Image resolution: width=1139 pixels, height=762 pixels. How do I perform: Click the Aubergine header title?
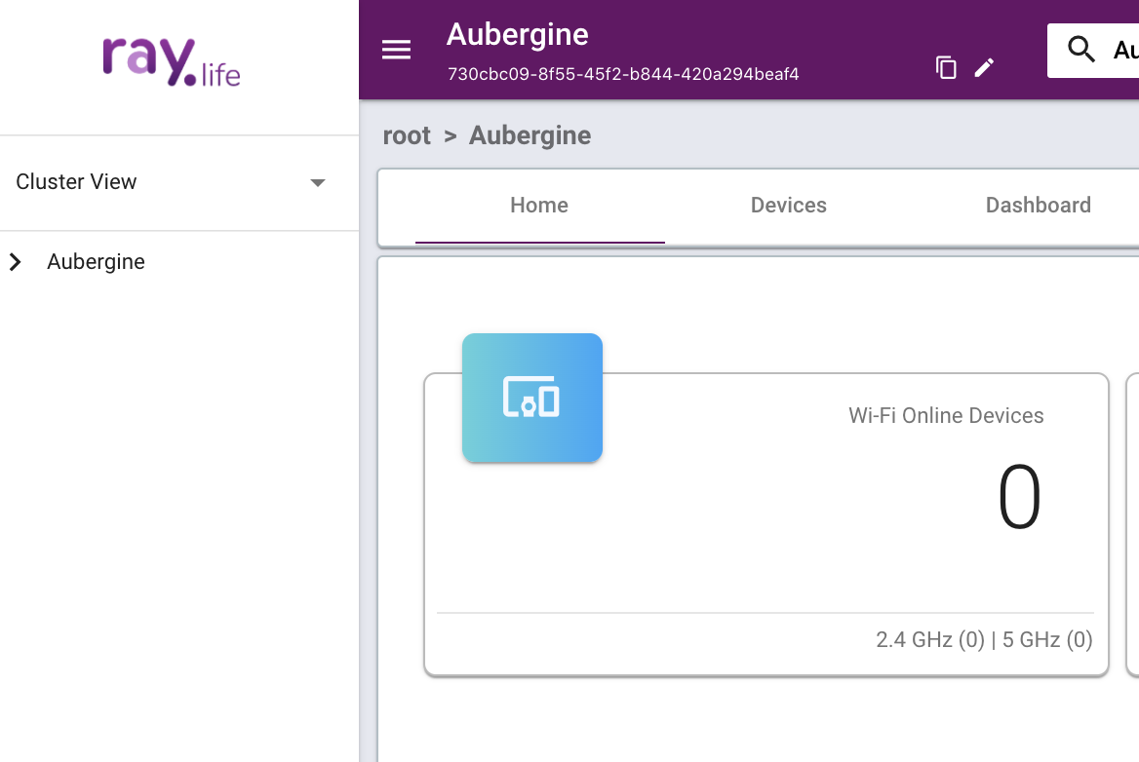coord(518,35)
